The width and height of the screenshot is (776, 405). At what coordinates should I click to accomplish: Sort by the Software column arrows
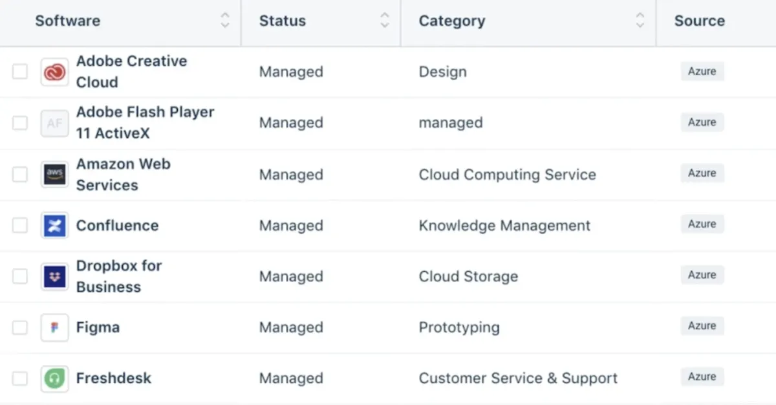[x=225, y=21]
